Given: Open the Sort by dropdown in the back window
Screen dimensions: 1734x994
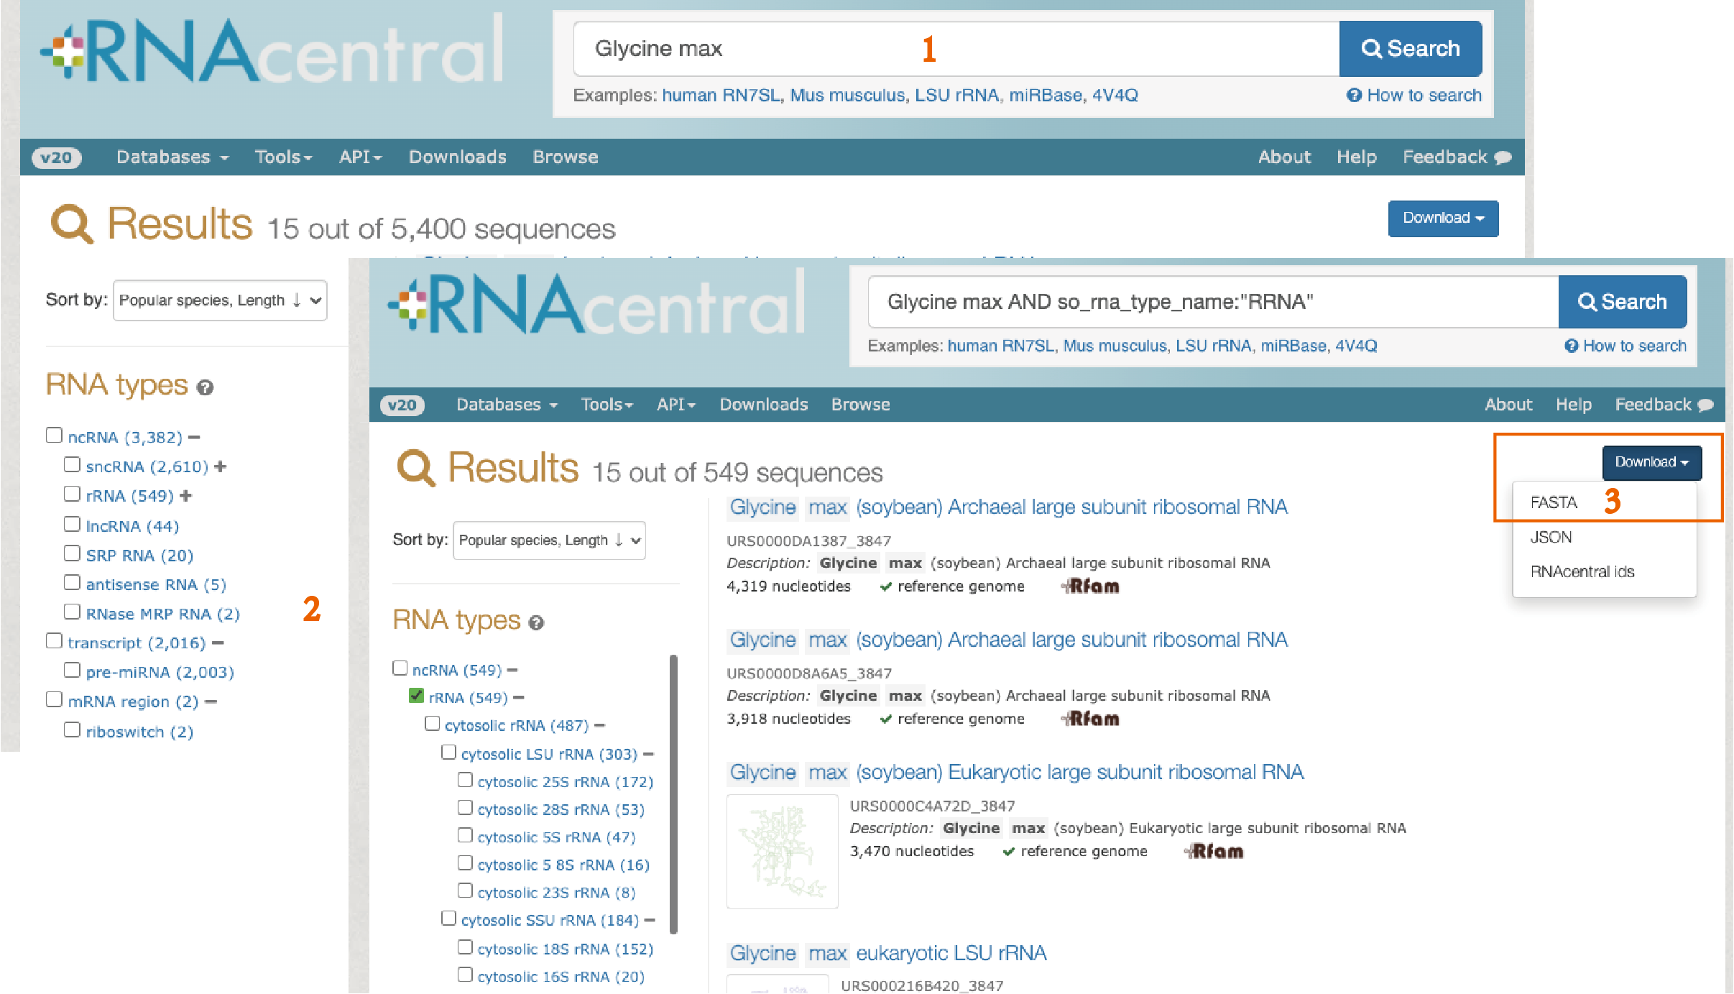Looking at the screenshot, I should (220, 300).
